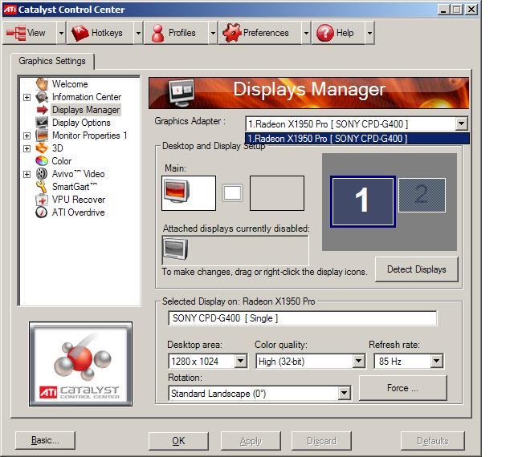Click the Discard button
Image resolution: width=514 pixels, height=457 pixels.
pyautogui.click(x=321, y=441)
